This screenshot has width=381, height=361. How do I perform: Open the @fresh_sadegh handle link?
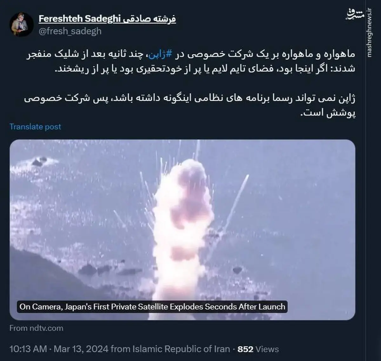70,31
